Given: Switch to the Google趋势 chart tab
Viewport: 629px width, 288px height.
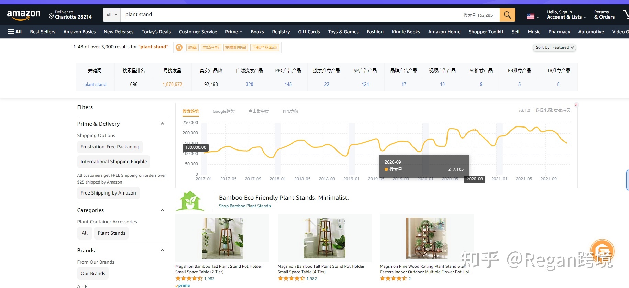Looking at the screenshot, I should (x=223, y=111).
